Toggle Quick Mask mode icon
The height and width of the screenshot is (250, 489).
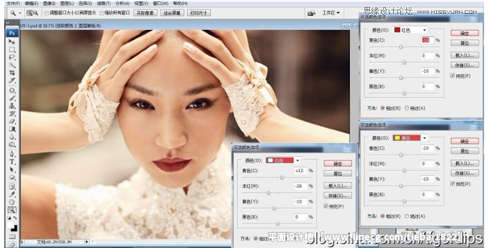[12, 237]
